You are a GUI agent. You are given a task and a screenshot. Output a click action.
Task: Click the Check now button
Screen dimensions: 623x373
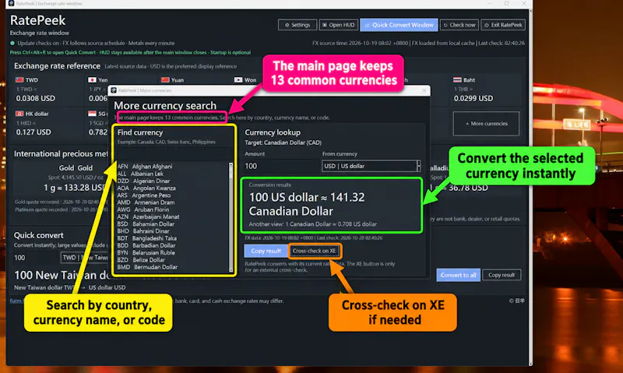[x=459, y=25]
